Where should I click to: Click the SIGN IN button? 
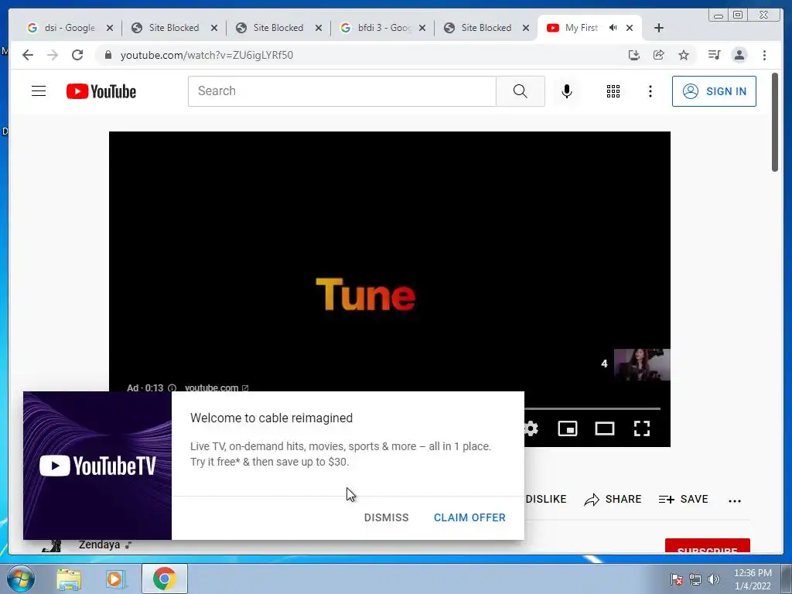tap(714, 91)
